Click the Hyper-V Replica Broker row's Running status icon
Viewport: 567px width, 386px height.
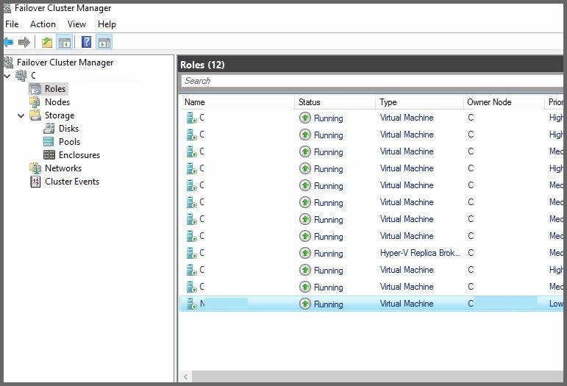[305, 253]
